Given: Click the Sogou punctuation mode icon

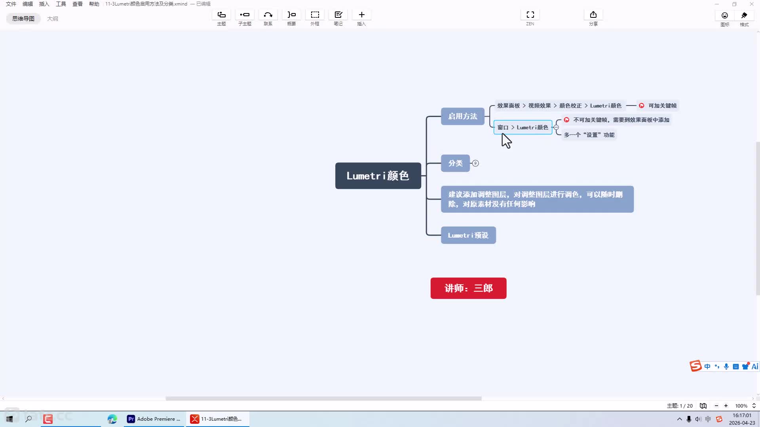Looking at the screenshot, I should [x=717, y=367].
